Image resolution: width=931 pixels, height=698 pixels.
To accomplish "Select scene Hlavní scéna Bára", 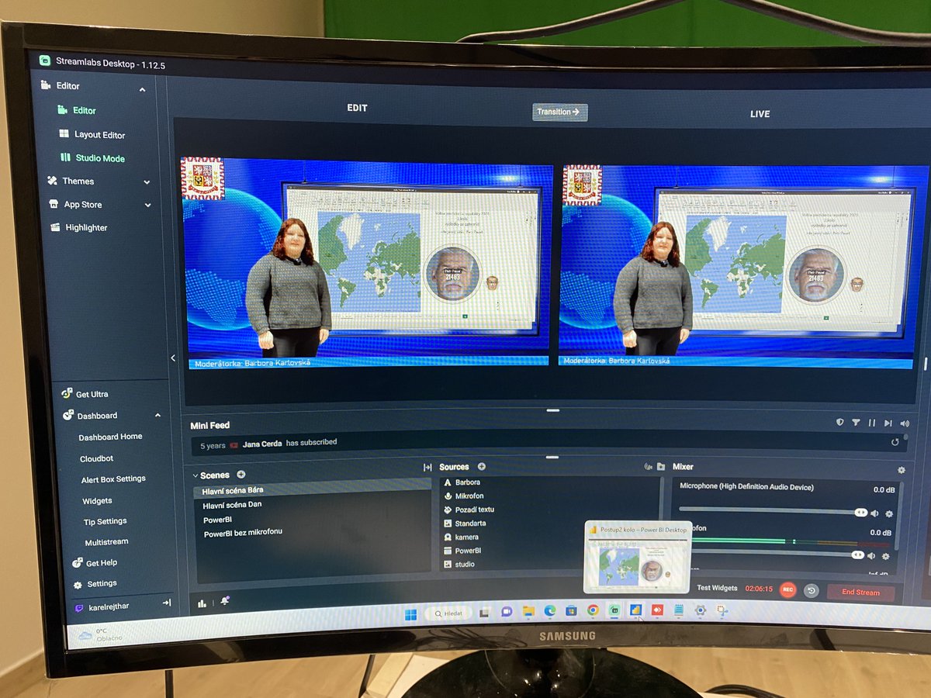I will click(312, 490).
